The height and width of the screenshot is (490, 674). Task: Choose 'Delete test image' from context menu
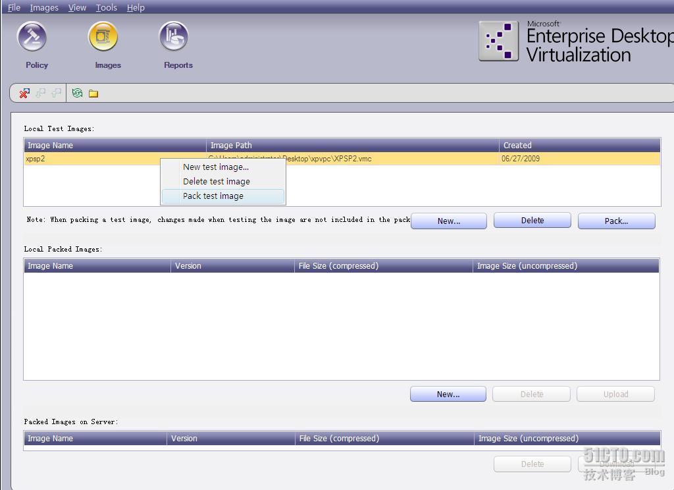(x=222, y=182)
